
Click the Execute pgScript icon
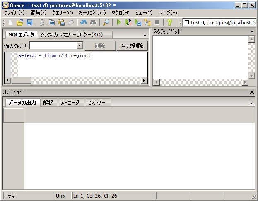pos(128,22)
